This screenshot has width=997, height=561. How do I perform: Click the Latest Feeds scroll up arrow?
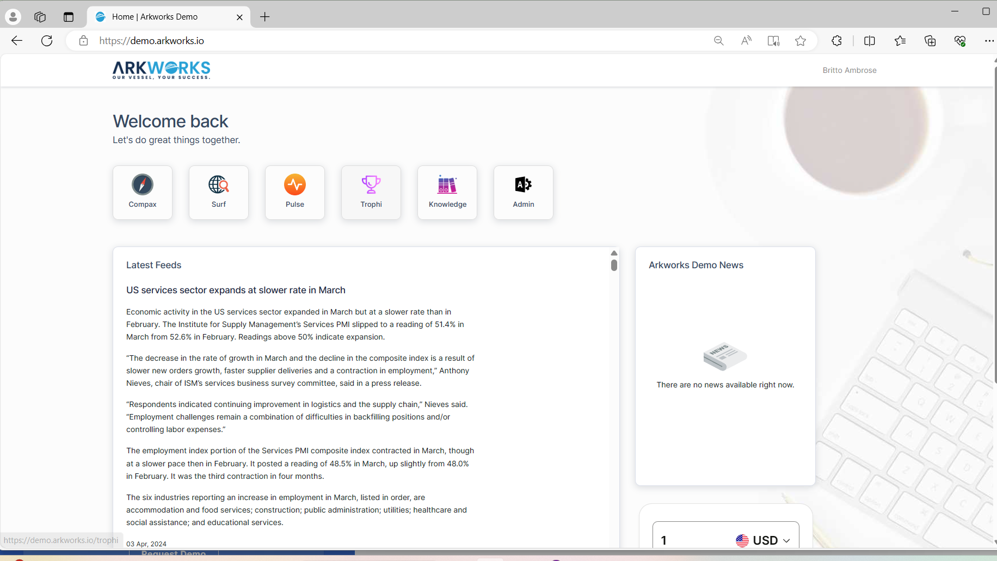[x=614, y=253]
